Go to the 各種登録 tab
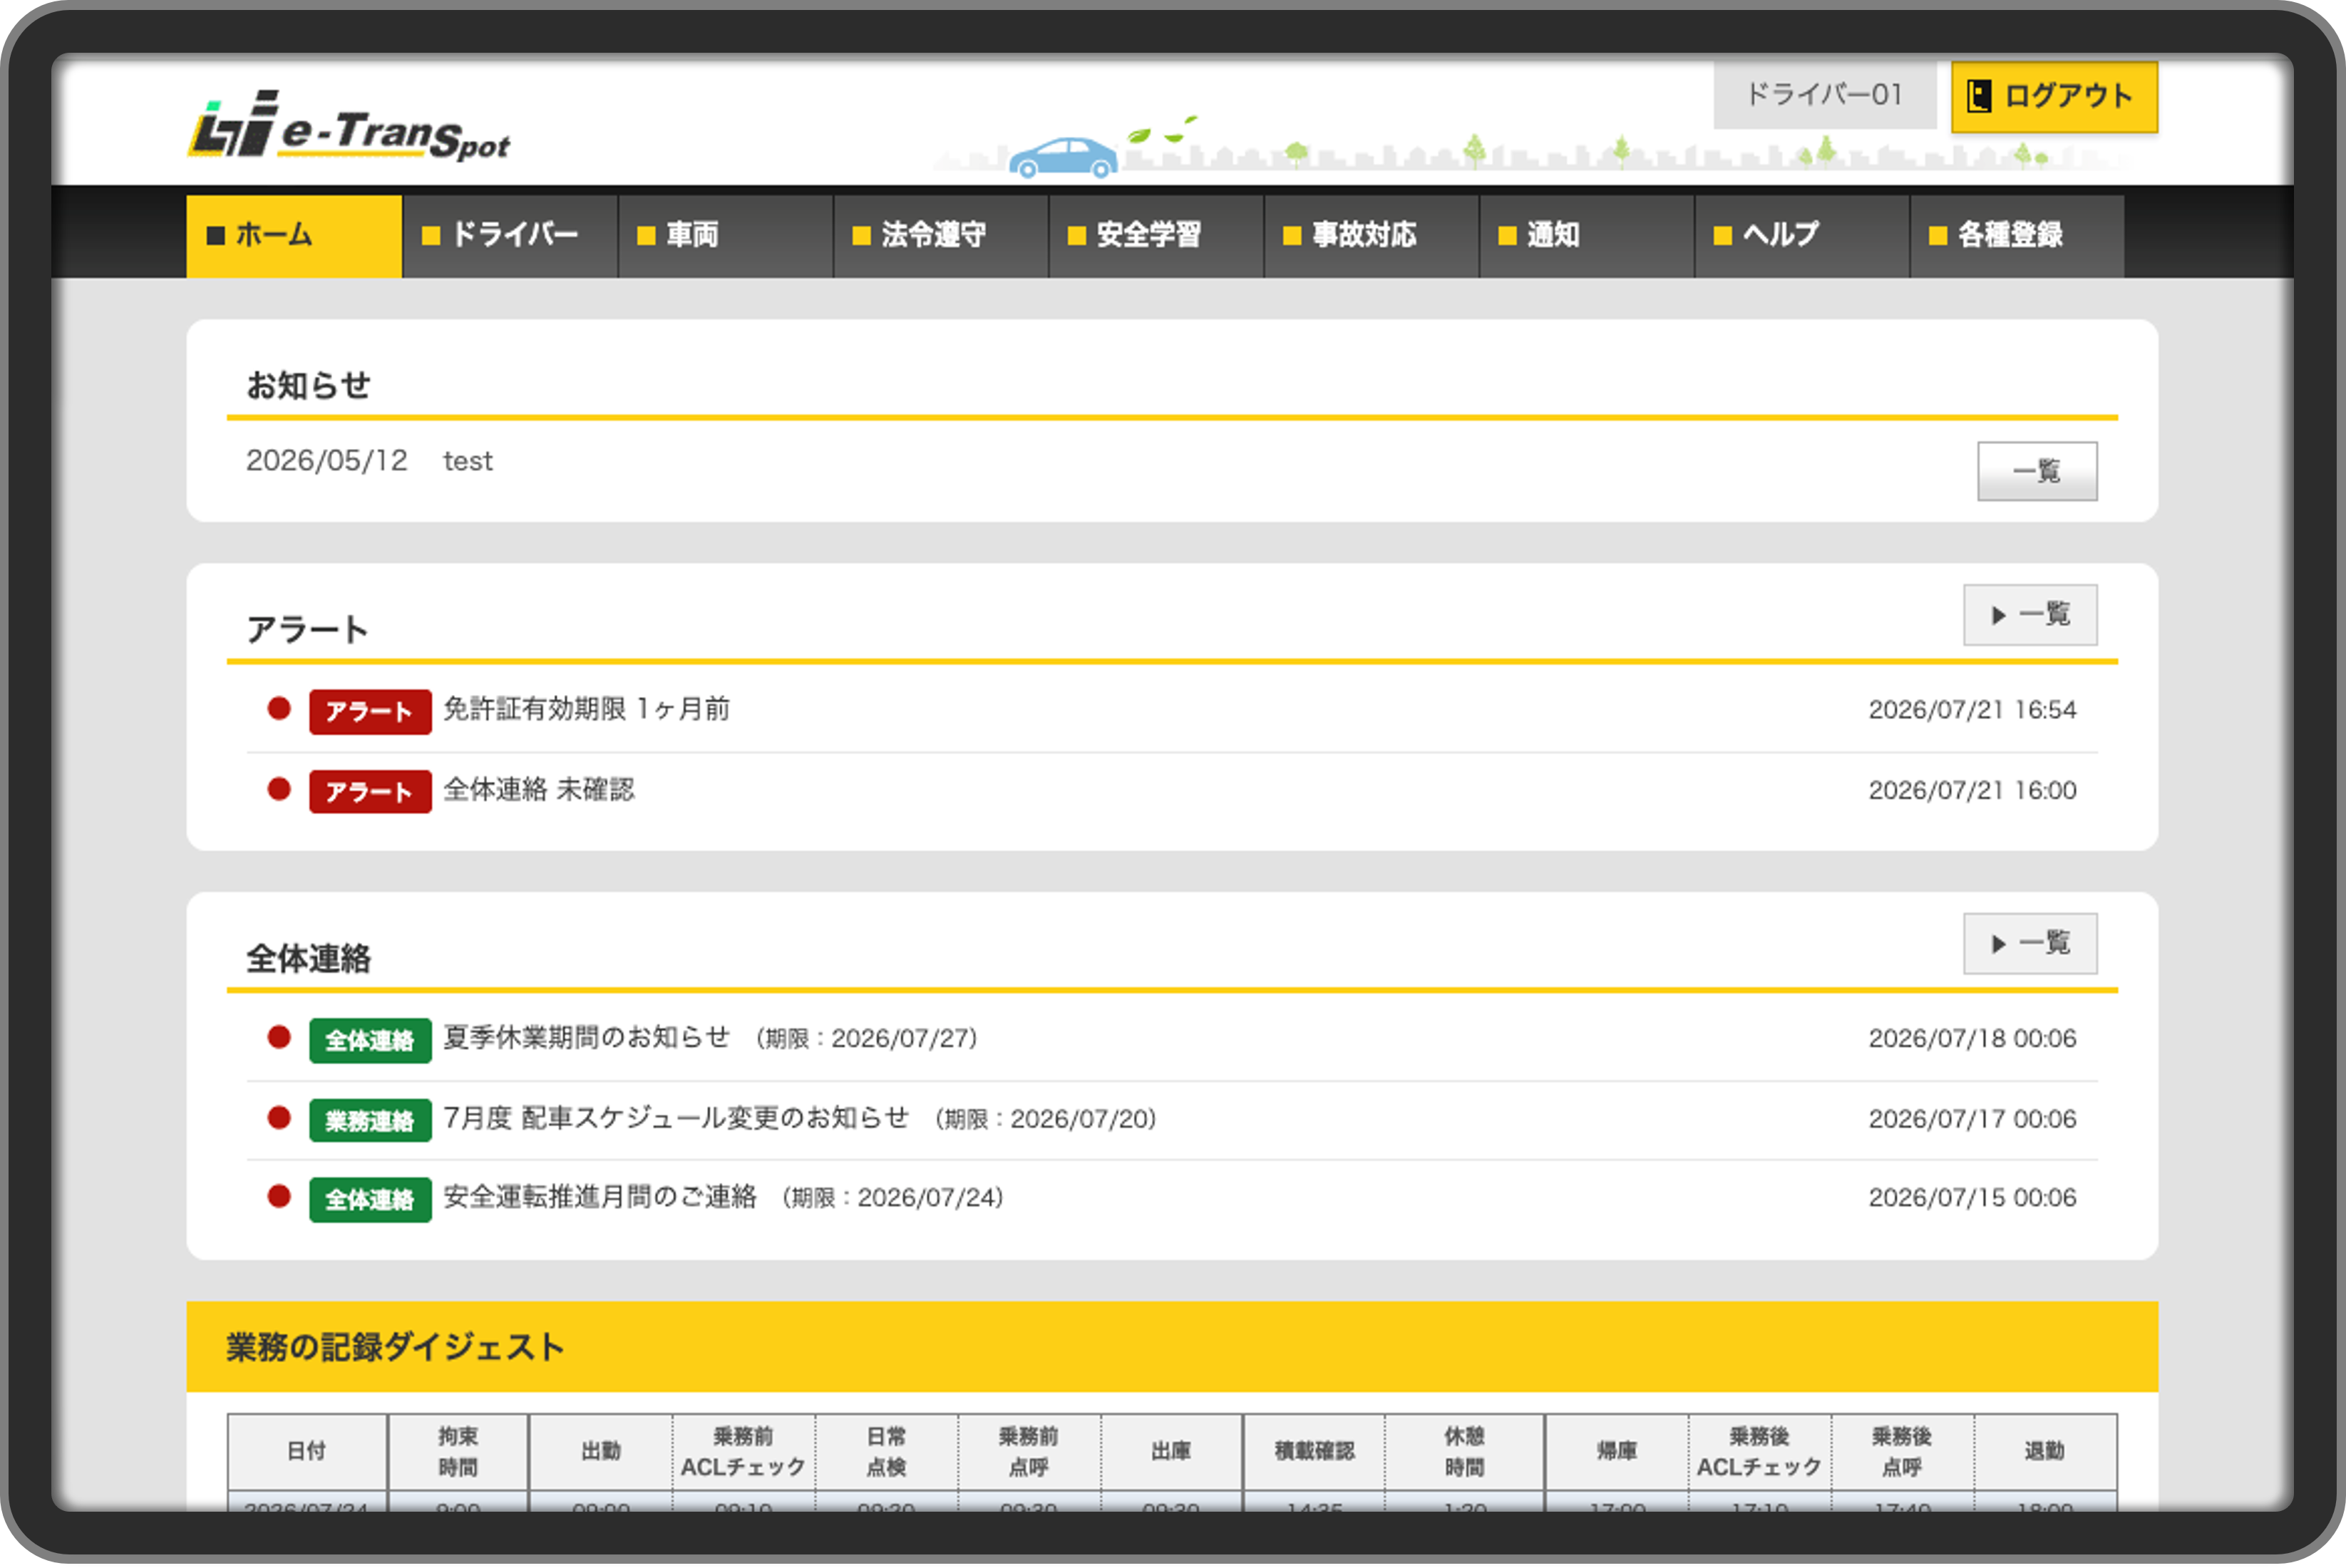 (2017, 236)
